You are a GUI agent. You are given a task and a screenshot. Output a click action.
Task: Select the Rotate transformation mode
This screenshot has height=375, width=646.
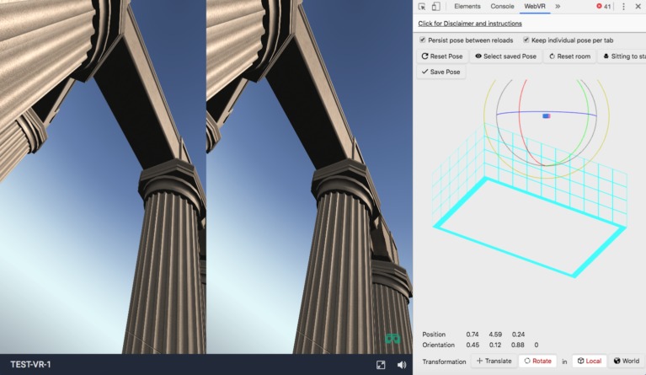pos(537,361)
